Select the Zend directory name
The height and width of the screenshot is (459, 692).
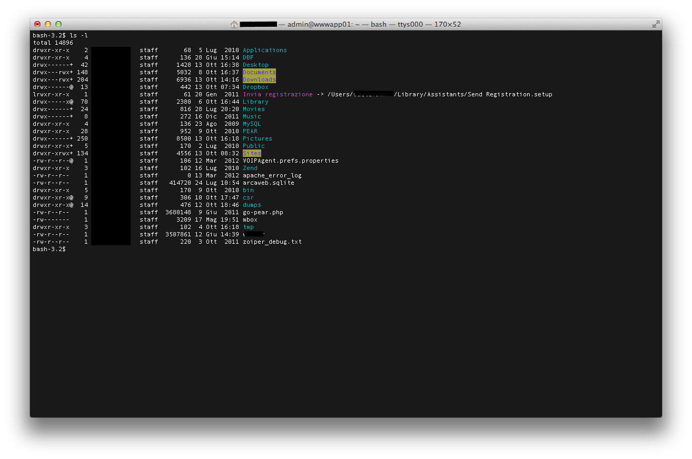click(250, 168)
